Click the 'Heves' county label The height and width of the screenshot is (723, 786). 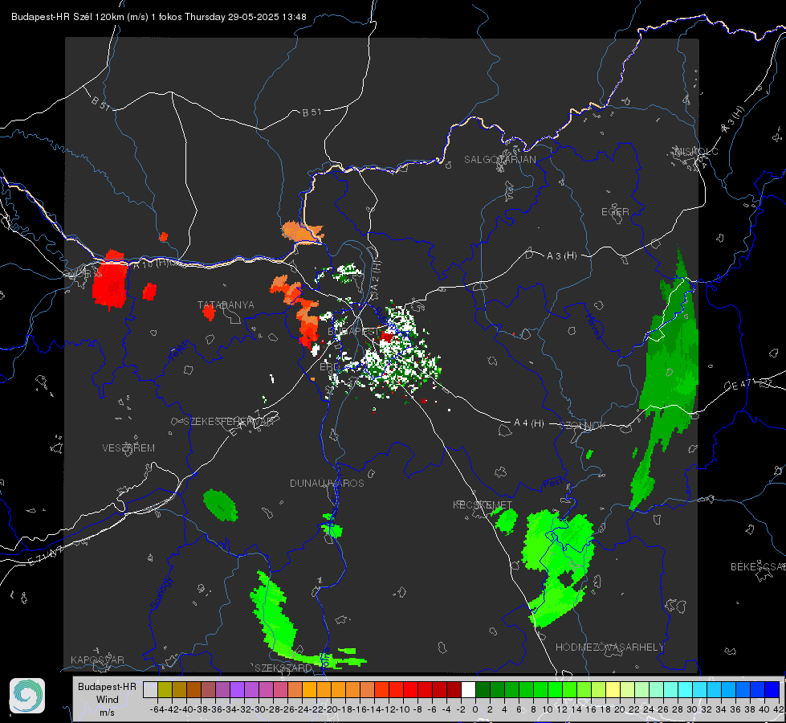[x=593, y=326]
